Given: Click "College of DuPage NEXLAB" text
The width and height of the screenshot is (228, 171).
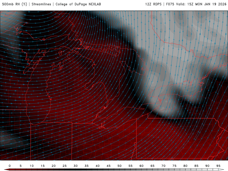Looking at the screenshot, I should coord(78,4).
